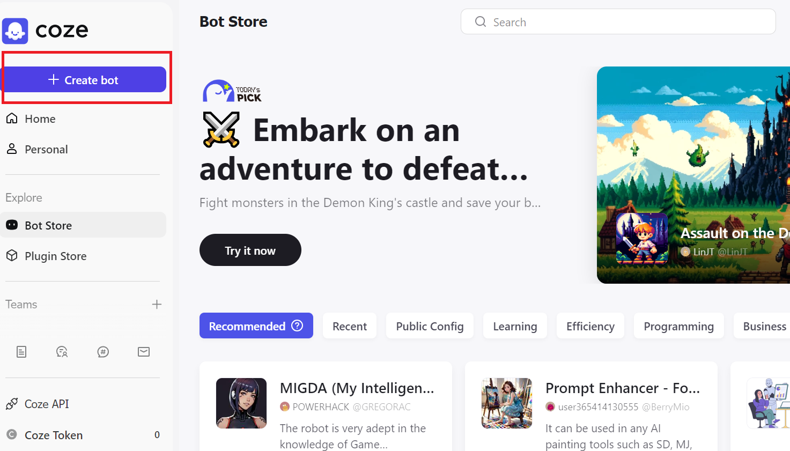The width and height of the screenshot is (790, 451).
Task: Click the Coze logo icon
Action: 15,31
